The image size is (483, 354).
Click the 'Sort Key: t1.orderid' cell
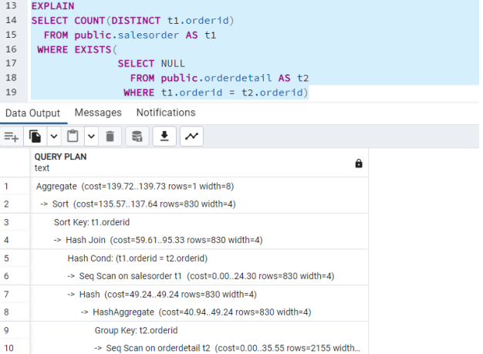pyautogui.click(x=199, y=222)
